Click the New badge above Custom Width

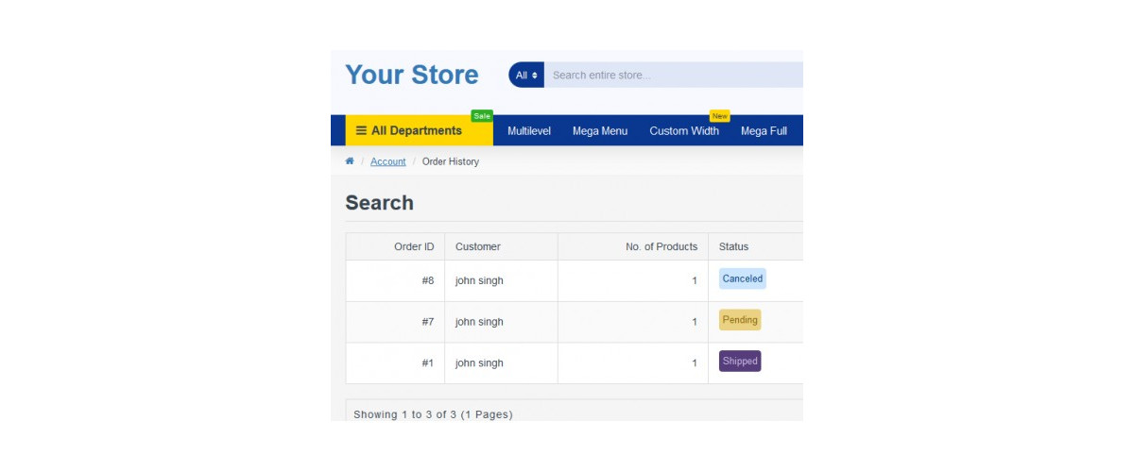[x=720, y=116]
